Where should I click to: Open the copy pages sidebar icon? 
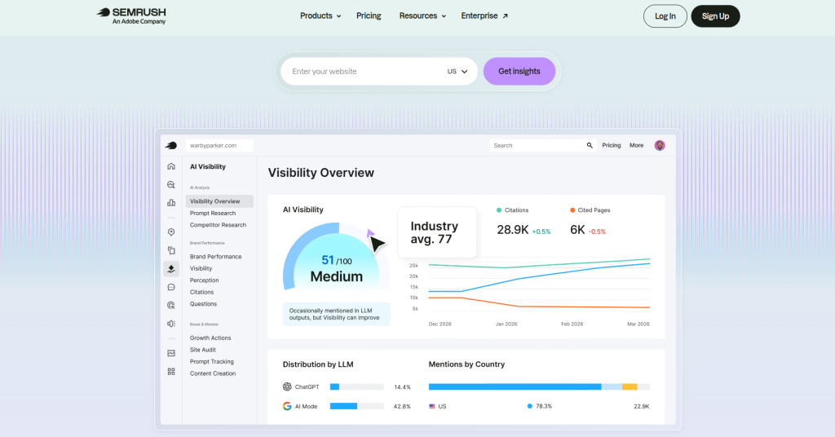[171, 250]
